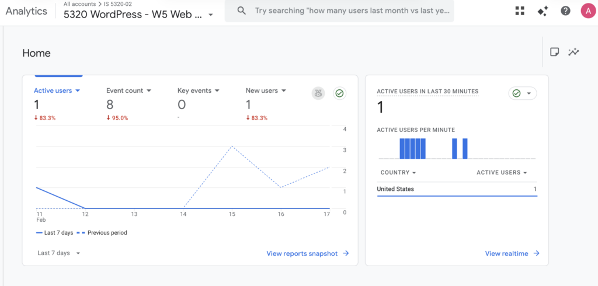Click the anomaly detection icon on chart card

pyautogui.click(x=318, y=93)
